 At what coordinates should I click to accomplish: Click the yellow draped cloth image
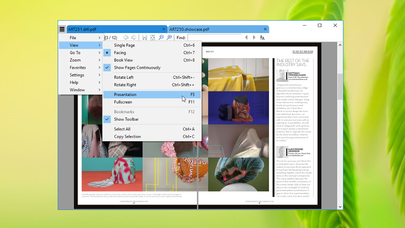click(239, 74)
